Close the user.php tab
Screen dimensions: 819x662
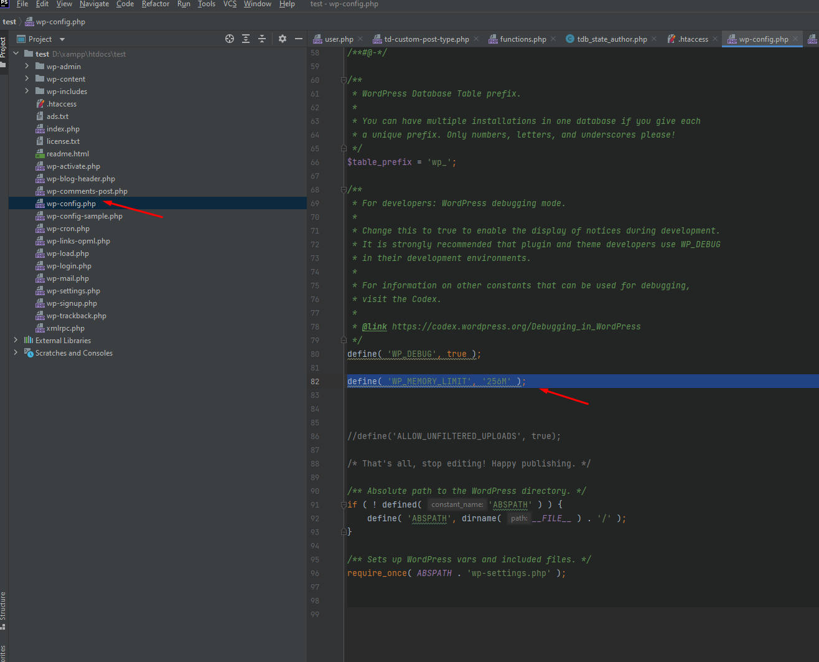360,39
